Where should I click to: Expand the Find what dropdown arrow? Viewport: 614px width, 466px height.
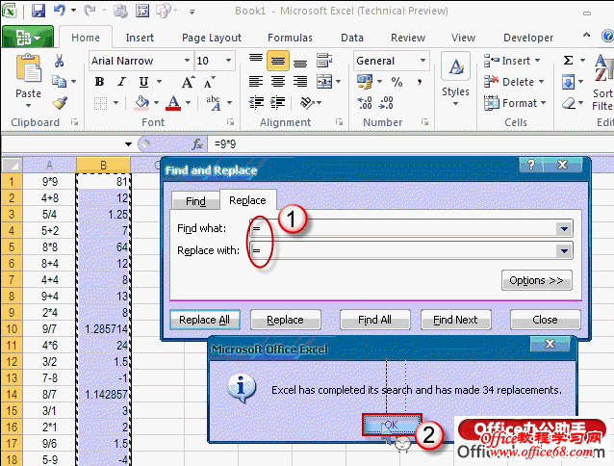pyautogui.click(x=563, y=229)
